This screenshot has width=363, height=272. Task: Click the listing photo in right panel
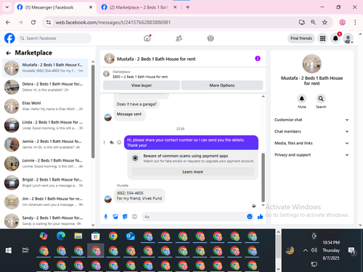point(312,64)
